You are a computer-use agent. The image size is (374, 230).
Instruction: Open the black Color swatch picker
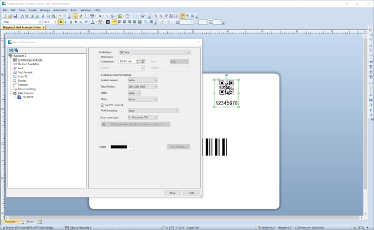[121, 146]
